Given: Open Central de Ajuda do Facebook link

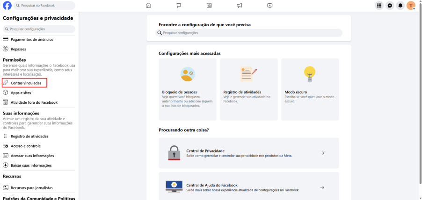Looking at the screenshot, I should [212, 185].
